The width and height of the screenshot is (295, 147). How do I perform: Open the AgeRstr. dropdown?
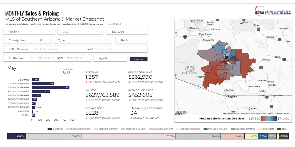coord(110,58)
